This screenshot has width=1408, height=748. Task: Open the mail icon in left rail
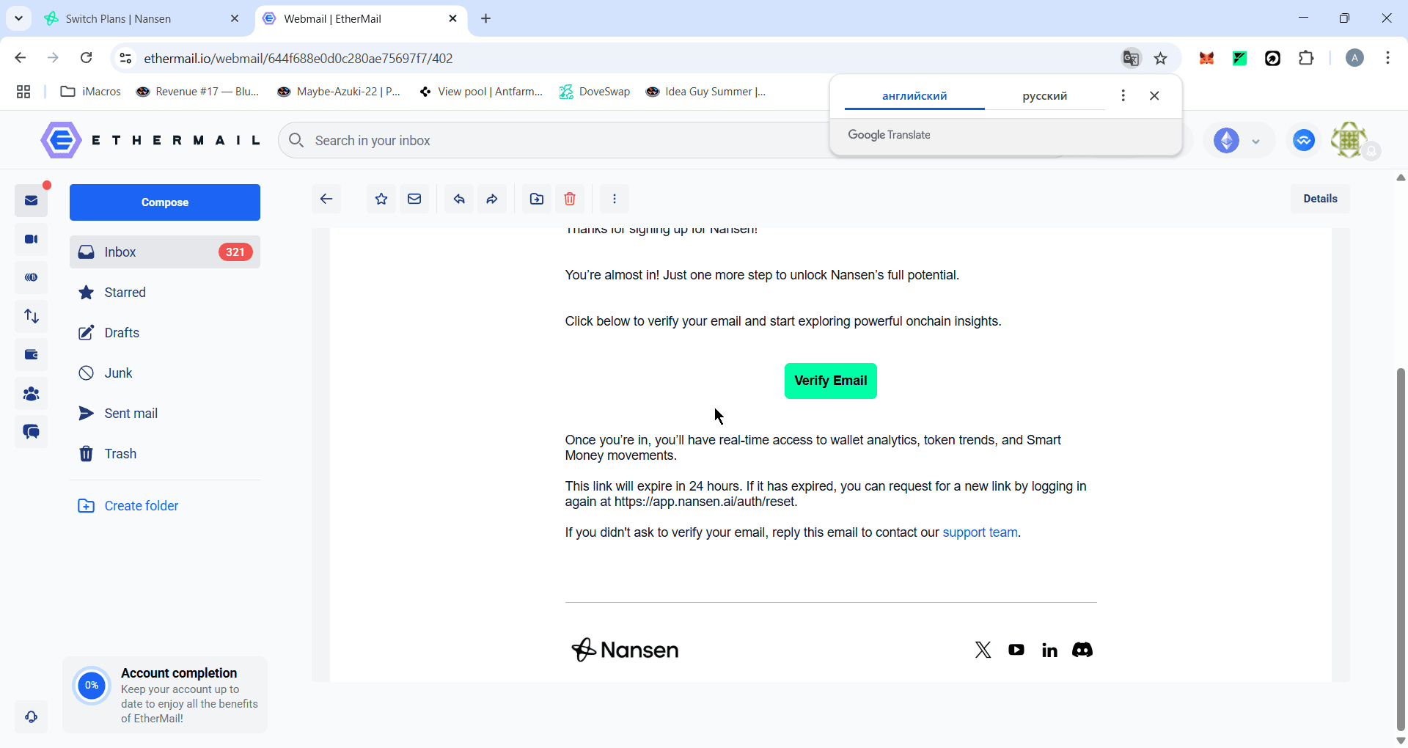click(31, 200)
